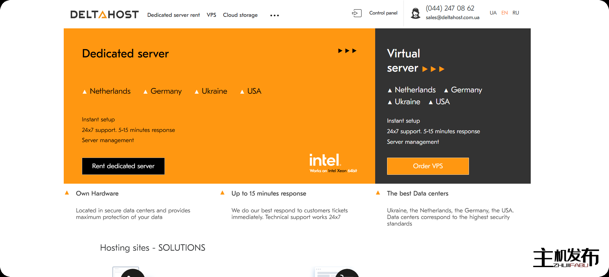Switch site language to RU

pyautogui.click(x=516, y=13)
